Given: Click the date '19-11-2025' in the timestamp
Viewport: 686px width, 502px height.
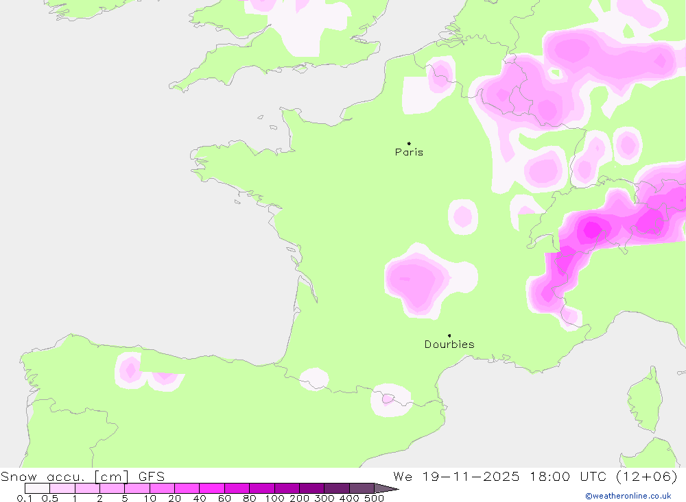Looking at the screenshot, I should pyautogui.click(x=471, y=476).
